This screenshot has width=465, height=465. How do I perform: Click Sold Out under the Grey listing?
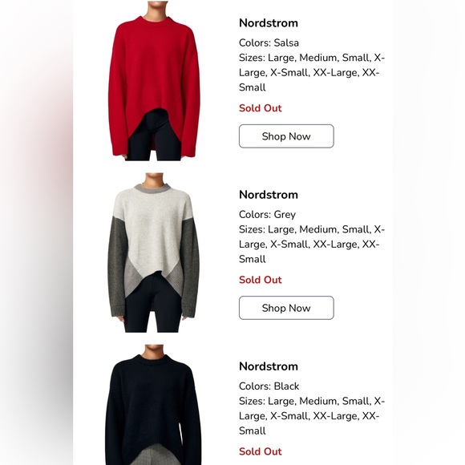(261, 280)
